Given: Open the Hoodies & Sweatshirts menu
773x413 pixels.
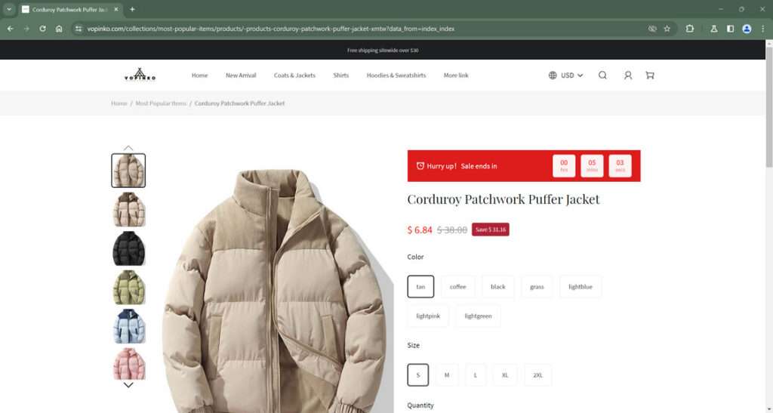Looking at the screenshot, I should click(x=396, y=76).
